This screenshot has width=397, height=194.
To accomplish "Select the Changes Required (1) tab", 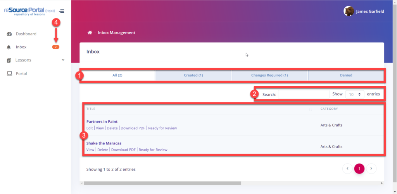I will (269, 75).
